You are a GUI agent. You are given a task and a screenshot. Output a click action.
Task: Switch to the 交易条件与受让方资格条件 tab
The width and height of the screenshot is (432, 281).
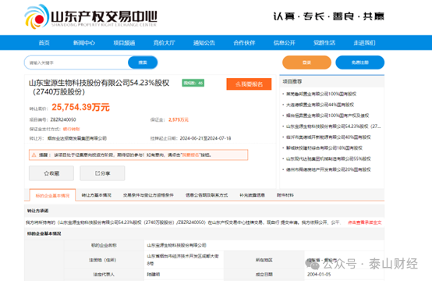click(148, 195)
